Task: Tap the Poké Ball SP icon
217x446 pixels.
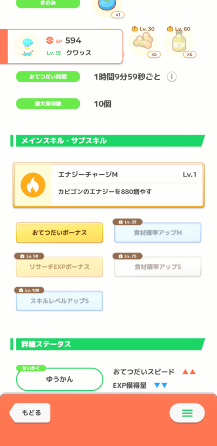Action: click(50, 41)
